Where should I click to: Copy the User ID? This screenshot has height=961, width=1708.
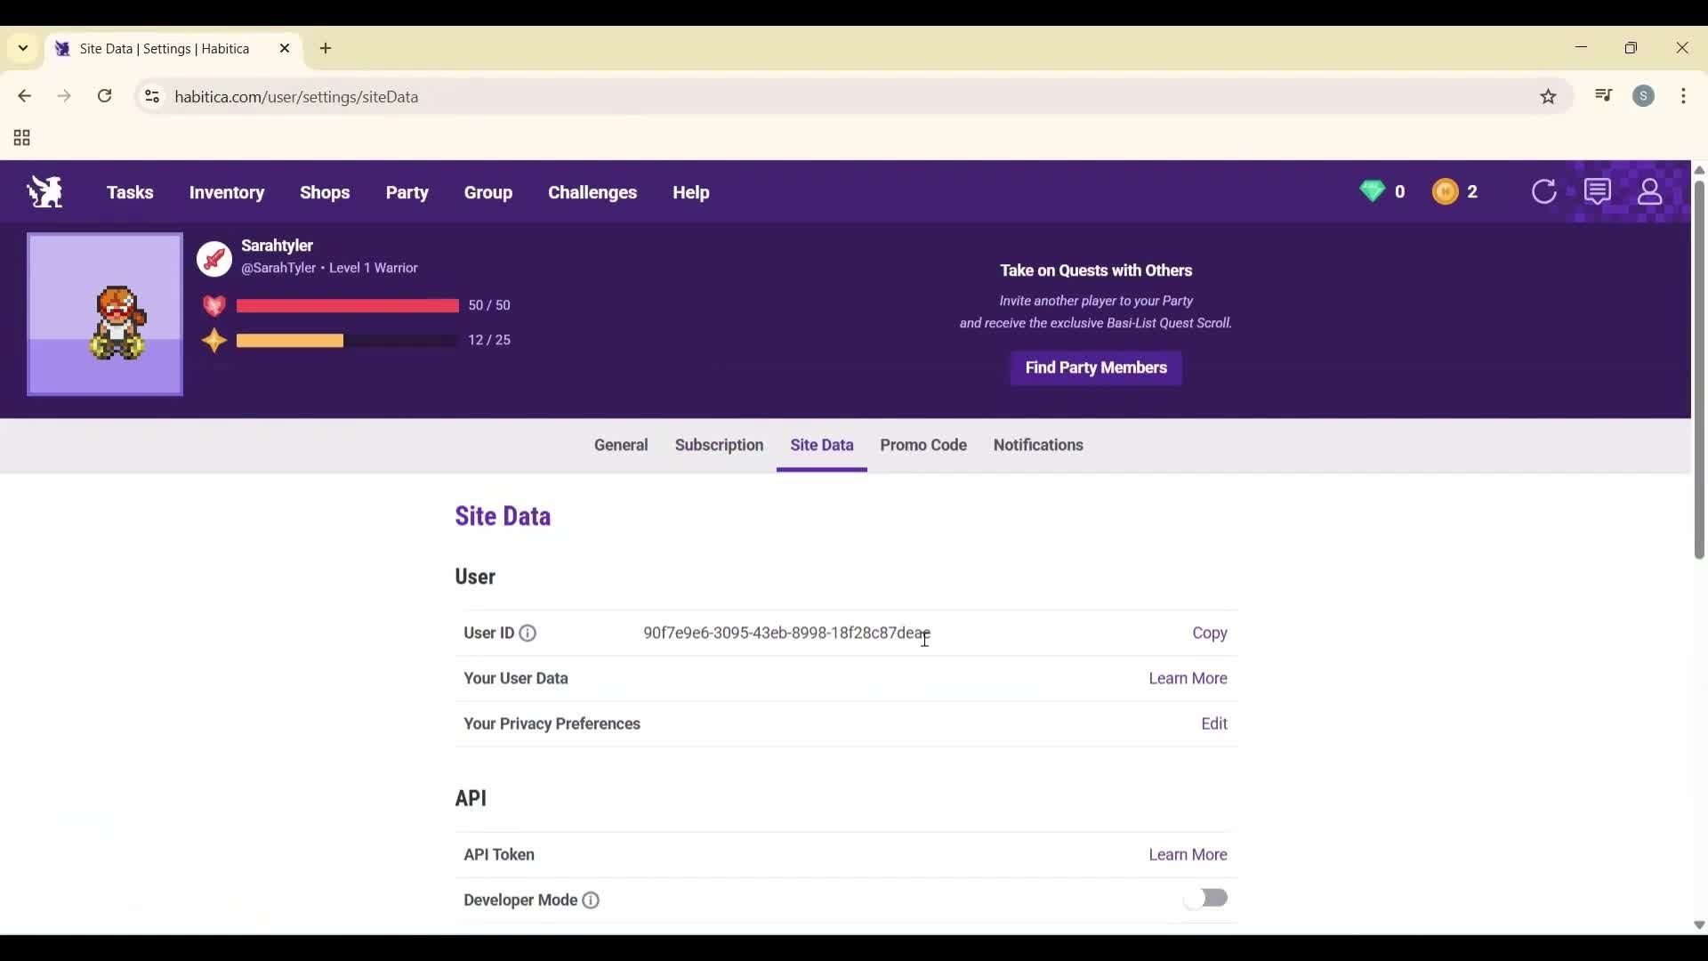click(x=1210, y=634)
